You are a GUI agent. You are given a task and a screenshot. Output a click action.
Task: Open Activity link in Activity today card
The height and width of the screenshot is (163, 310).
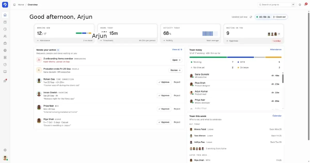pyautogui.click(x=168, y=41)
